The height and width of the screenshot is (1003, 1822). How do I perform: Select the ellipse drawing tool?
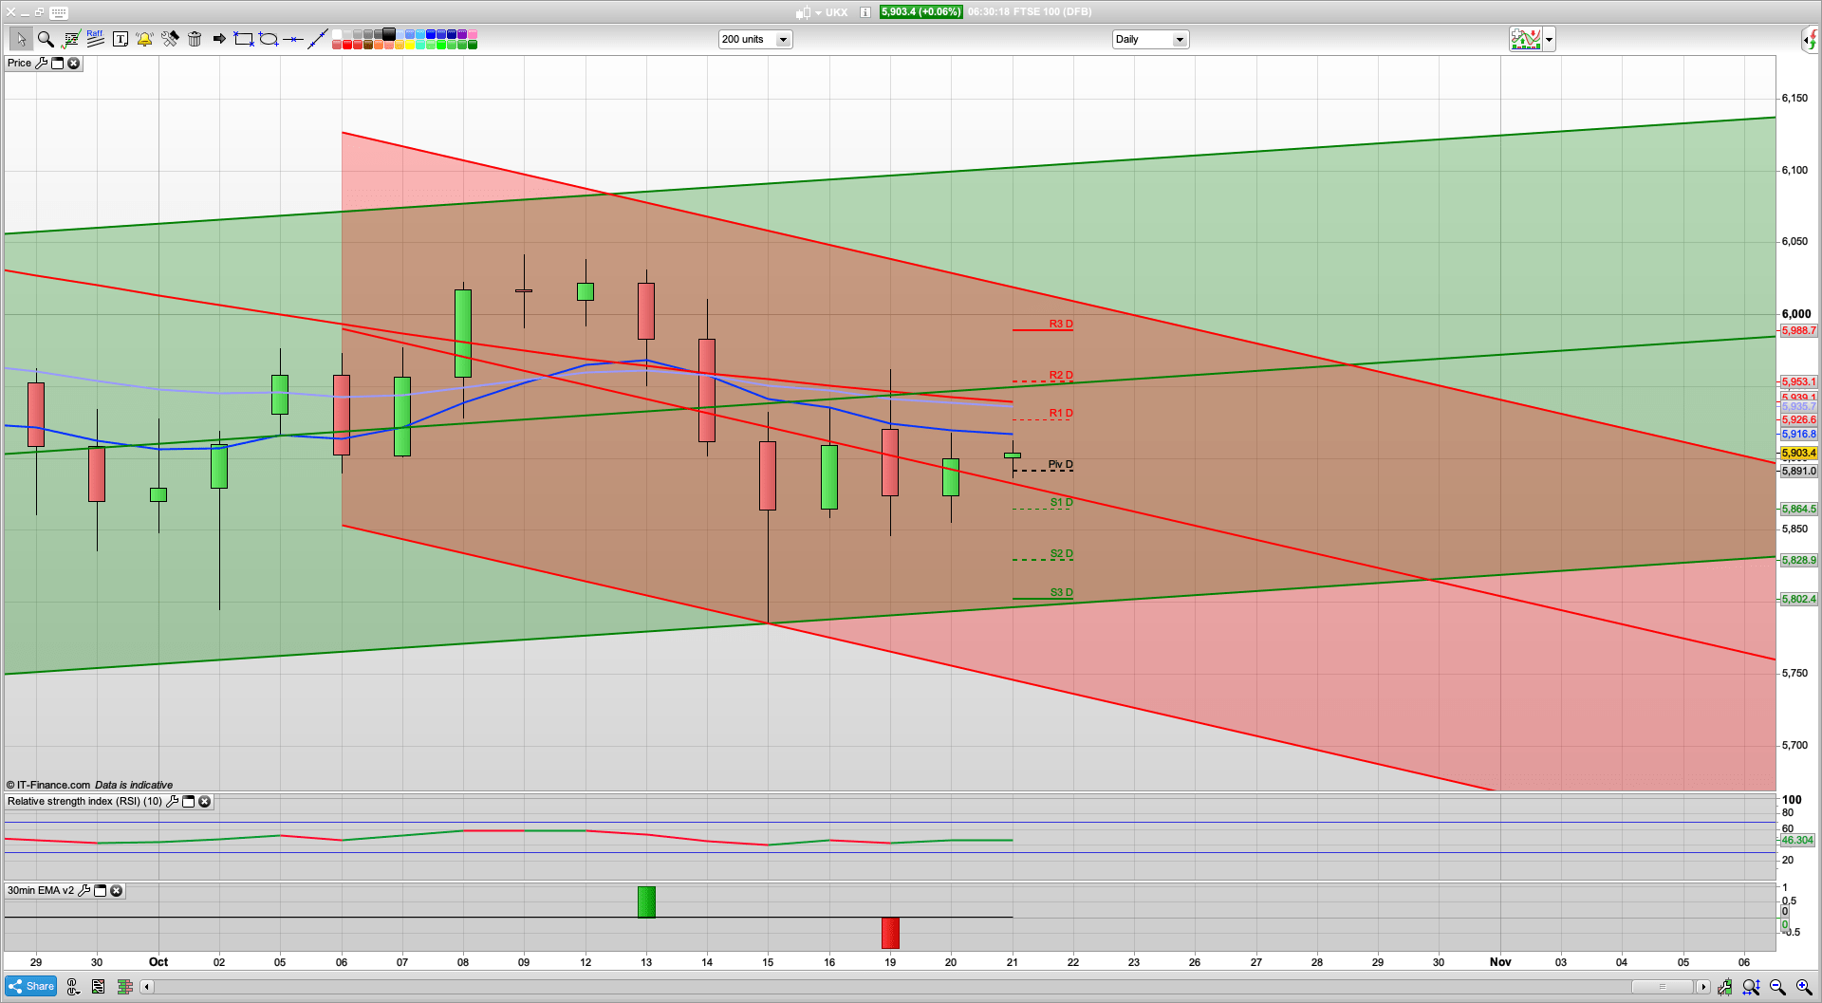pos(269,39)
